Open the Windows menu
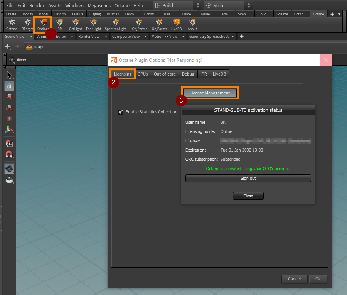 pos(74,5)
